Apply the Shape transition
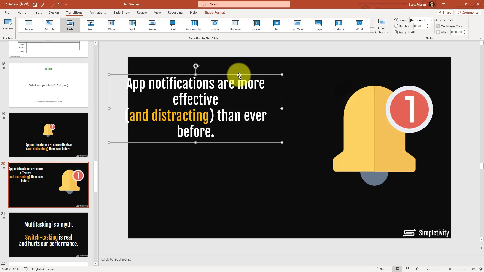 (215, 25)
